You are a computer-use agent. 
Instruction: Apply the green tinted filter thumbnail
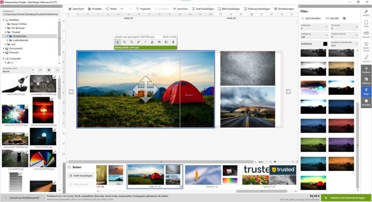pyautogui.click(x=313, y=145)
